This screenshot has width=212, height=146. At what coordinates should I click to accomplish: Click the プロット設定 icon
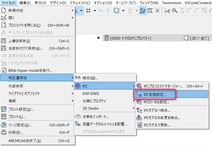pos(4,109)
